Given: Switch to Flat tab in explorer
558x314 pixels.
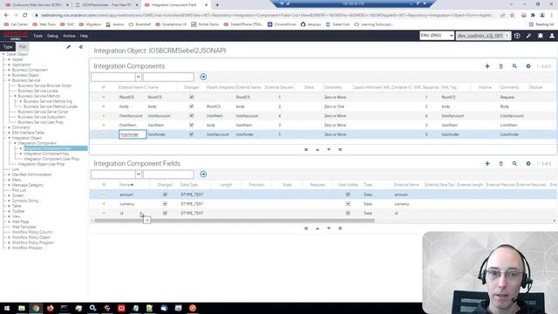Looking at the screenshot, I should [x=23, y=46].
